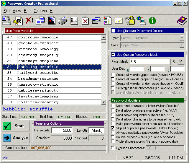Click the clipboard with red X icon
189x163 pixels.
click(x=85, y=21)
